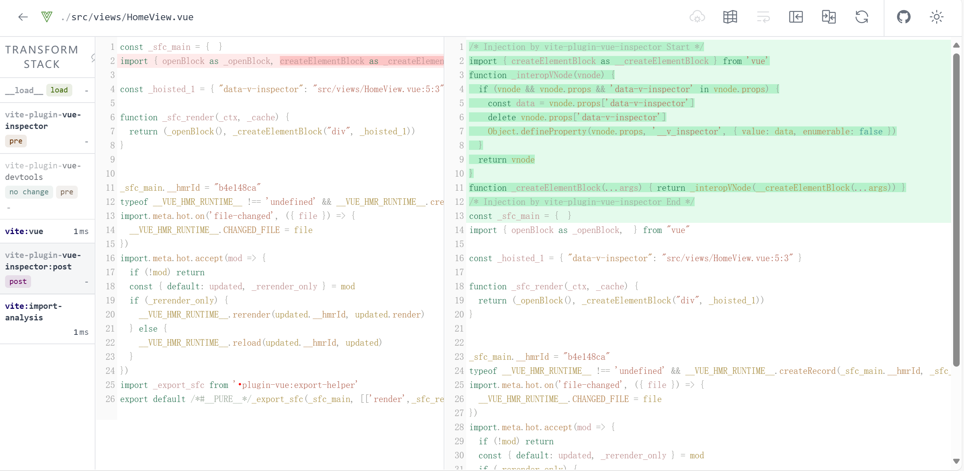
Task: Toggle the side-by-side diff view icon
Action: 828,17
